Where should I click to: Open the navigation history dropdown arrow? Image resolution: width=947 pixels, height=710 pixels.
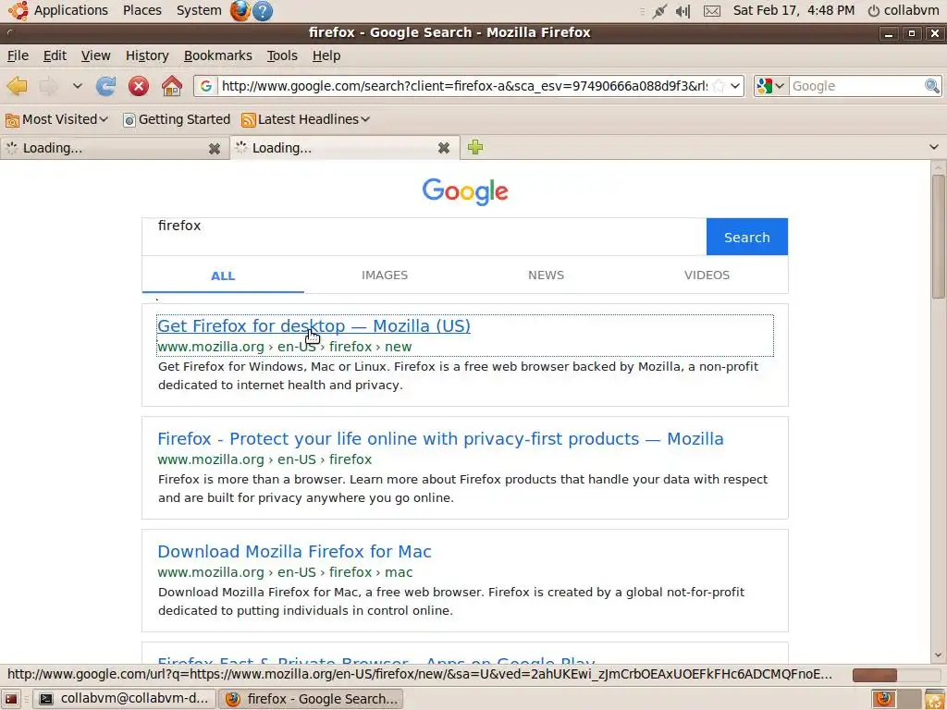click(78, 86)
